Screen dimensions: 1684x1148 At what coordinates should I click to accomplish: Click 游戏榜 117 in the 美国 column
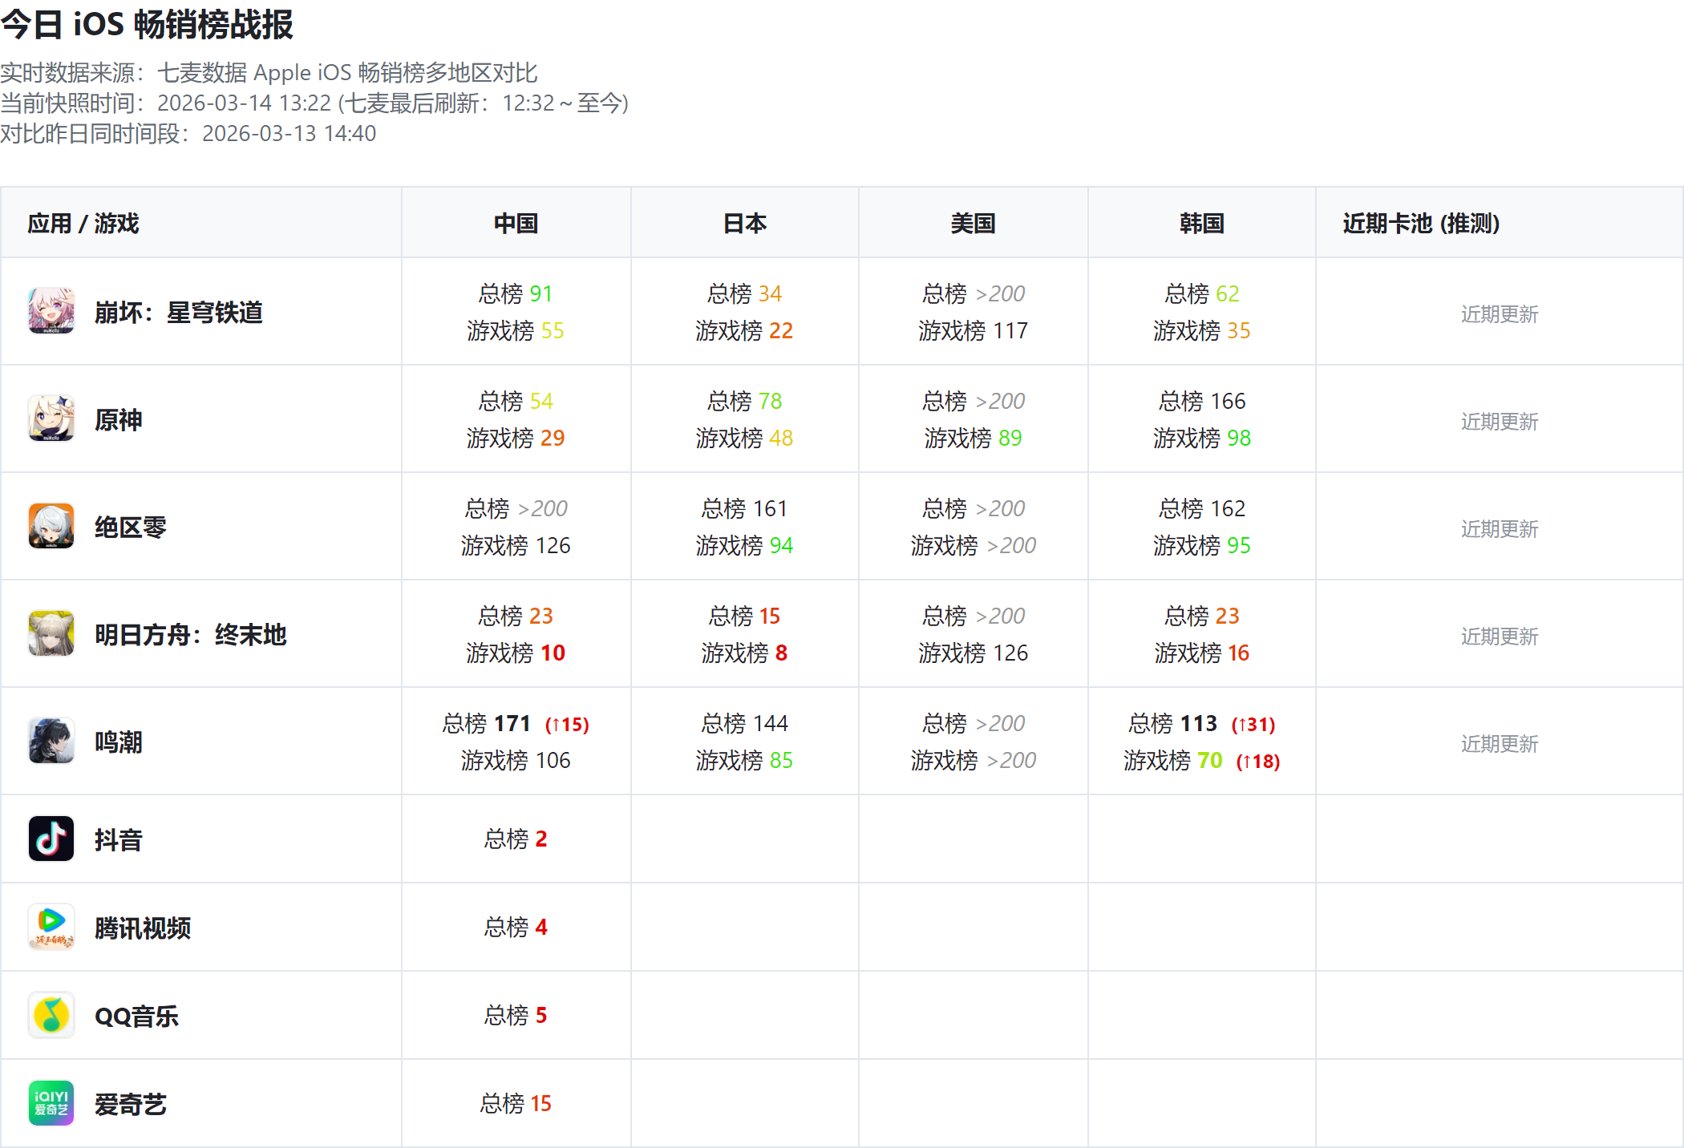point(973,330)
